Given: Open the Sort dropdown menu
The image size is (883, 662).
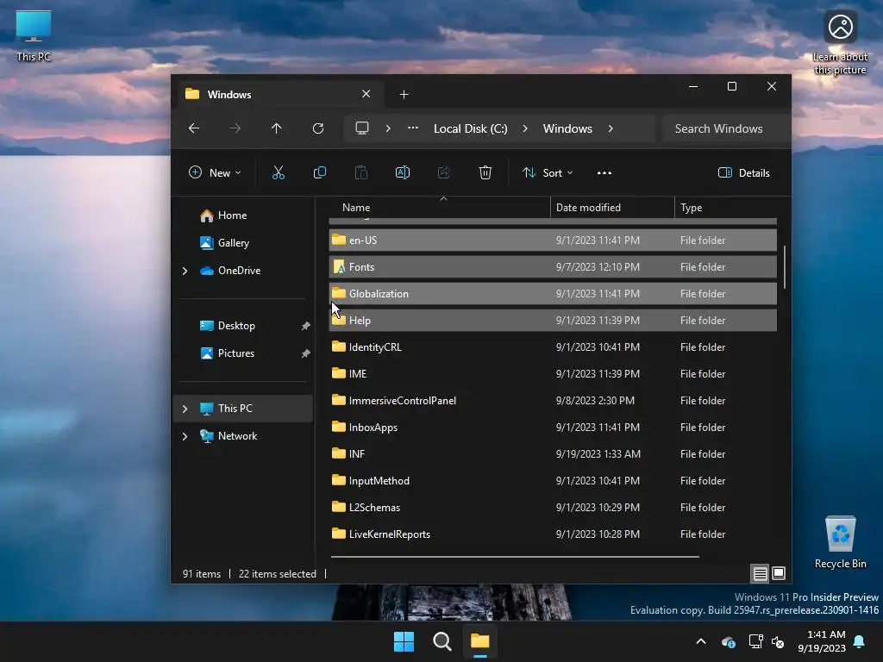Looking at the screenshot, I should [548, 172].
